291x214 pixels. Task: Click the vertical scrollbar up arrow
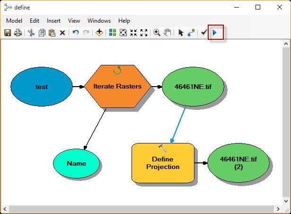286,44
